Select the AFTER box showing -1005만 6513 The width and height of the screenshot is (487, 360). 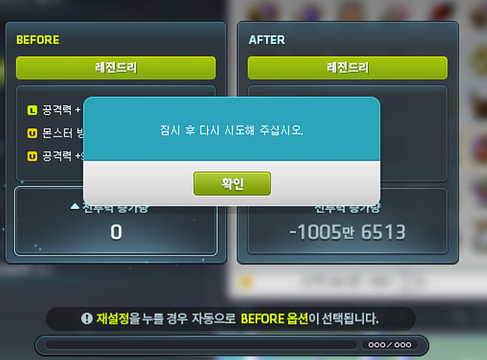tap(348, 221)
